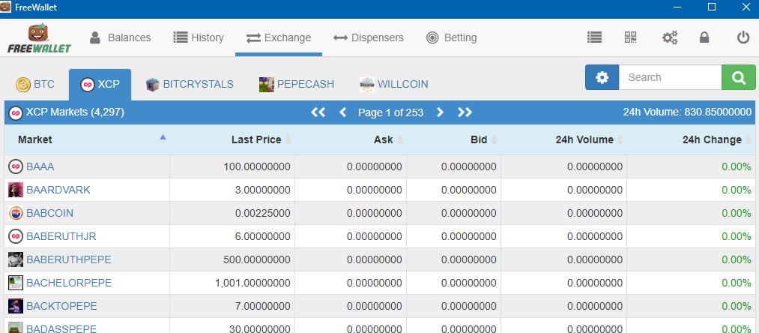The width and height of the screenshot is (759, 333).
Task: Open wallet settings gears icon
Action: 669,37
